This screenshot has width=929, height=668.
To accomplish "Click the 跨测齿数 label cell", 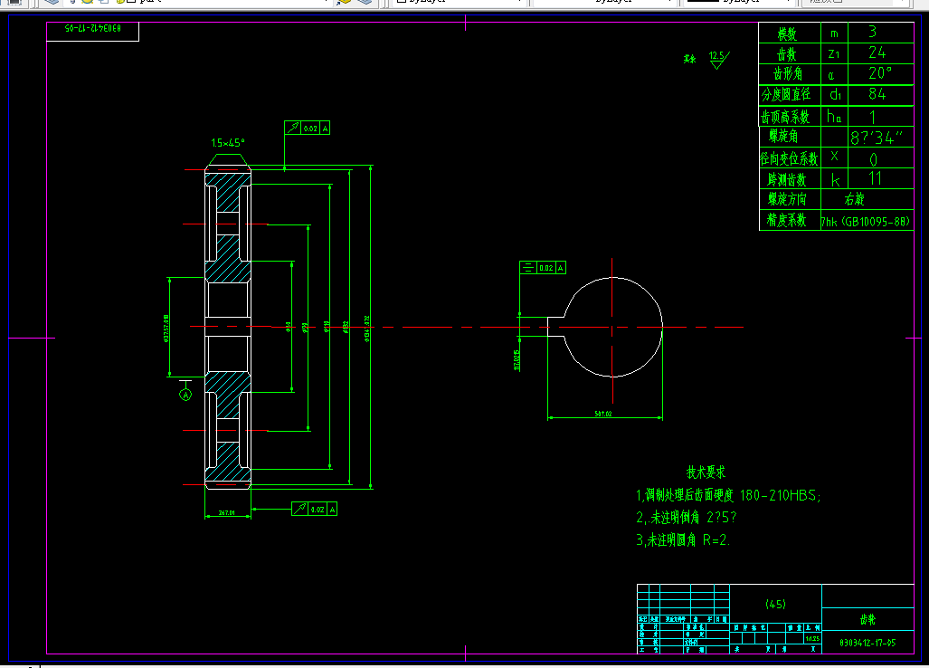I will [x=789, y=179].
